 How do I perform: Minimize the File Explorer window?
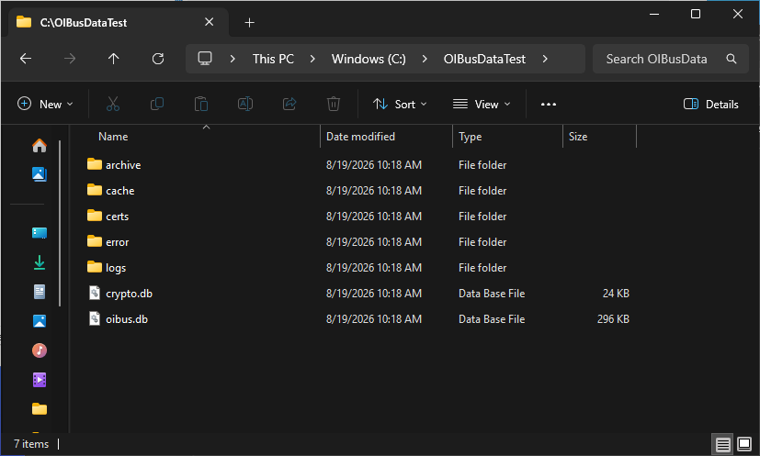pos(653,14)
